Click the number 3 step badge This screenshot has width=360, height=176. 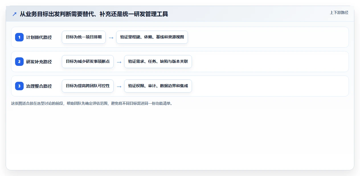[19, 86]
